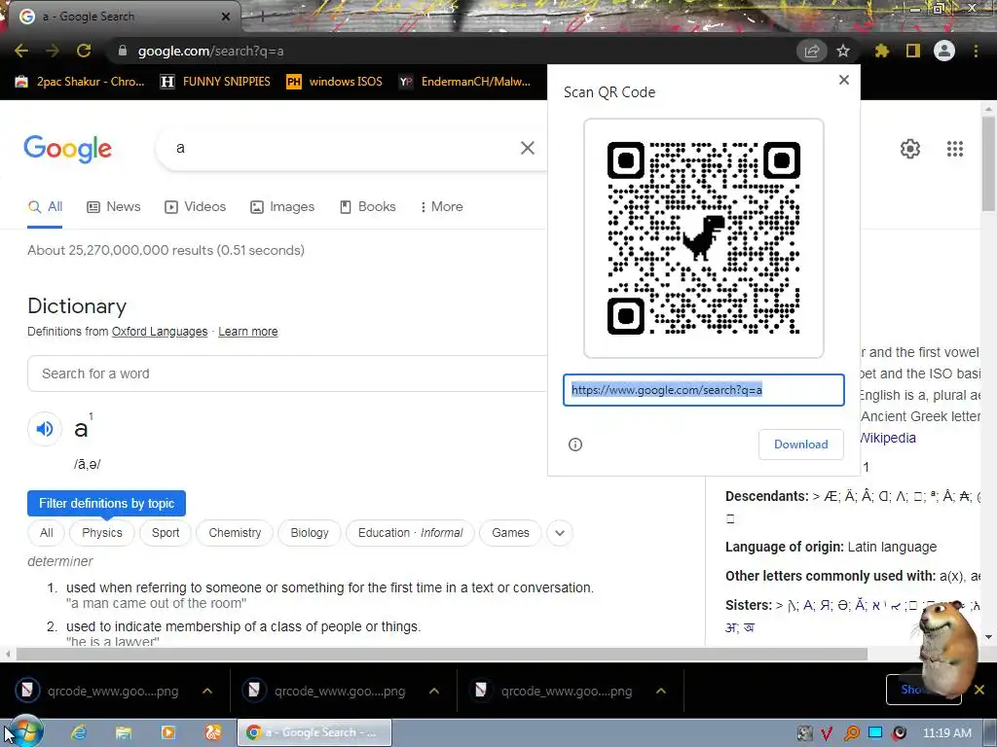Image resolution: width=997 pixels, height=747 pixels.
Task: Open the More search options menu
Action: click(441, 207)
